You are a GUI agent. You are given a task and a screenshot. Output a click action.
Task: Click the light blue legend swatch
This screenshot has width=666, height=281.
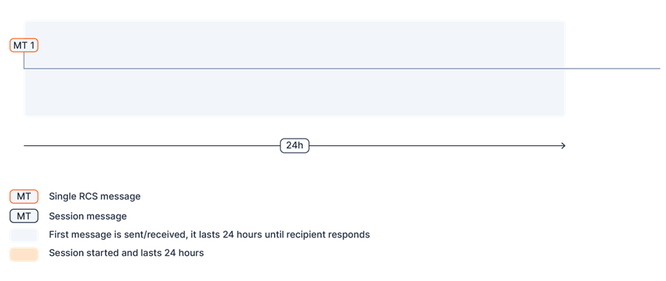coord(24,235)
